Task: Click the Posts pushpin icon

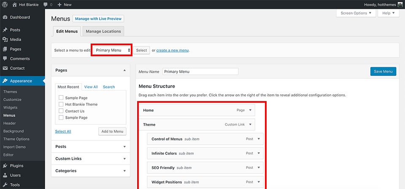Action: (x=5, y=30)
